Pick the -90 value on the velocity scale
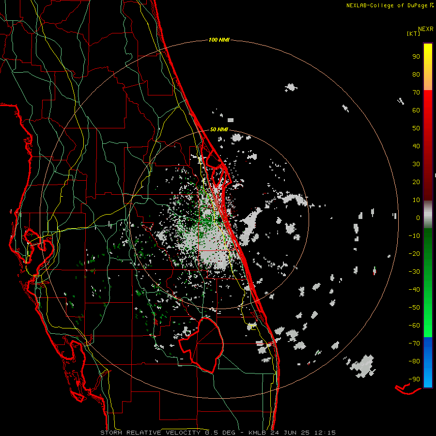436x436 pixels. (414, 379)
